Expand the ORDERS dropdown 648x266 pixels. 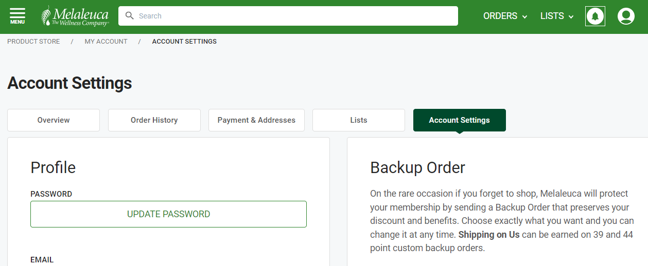[505, 16]
